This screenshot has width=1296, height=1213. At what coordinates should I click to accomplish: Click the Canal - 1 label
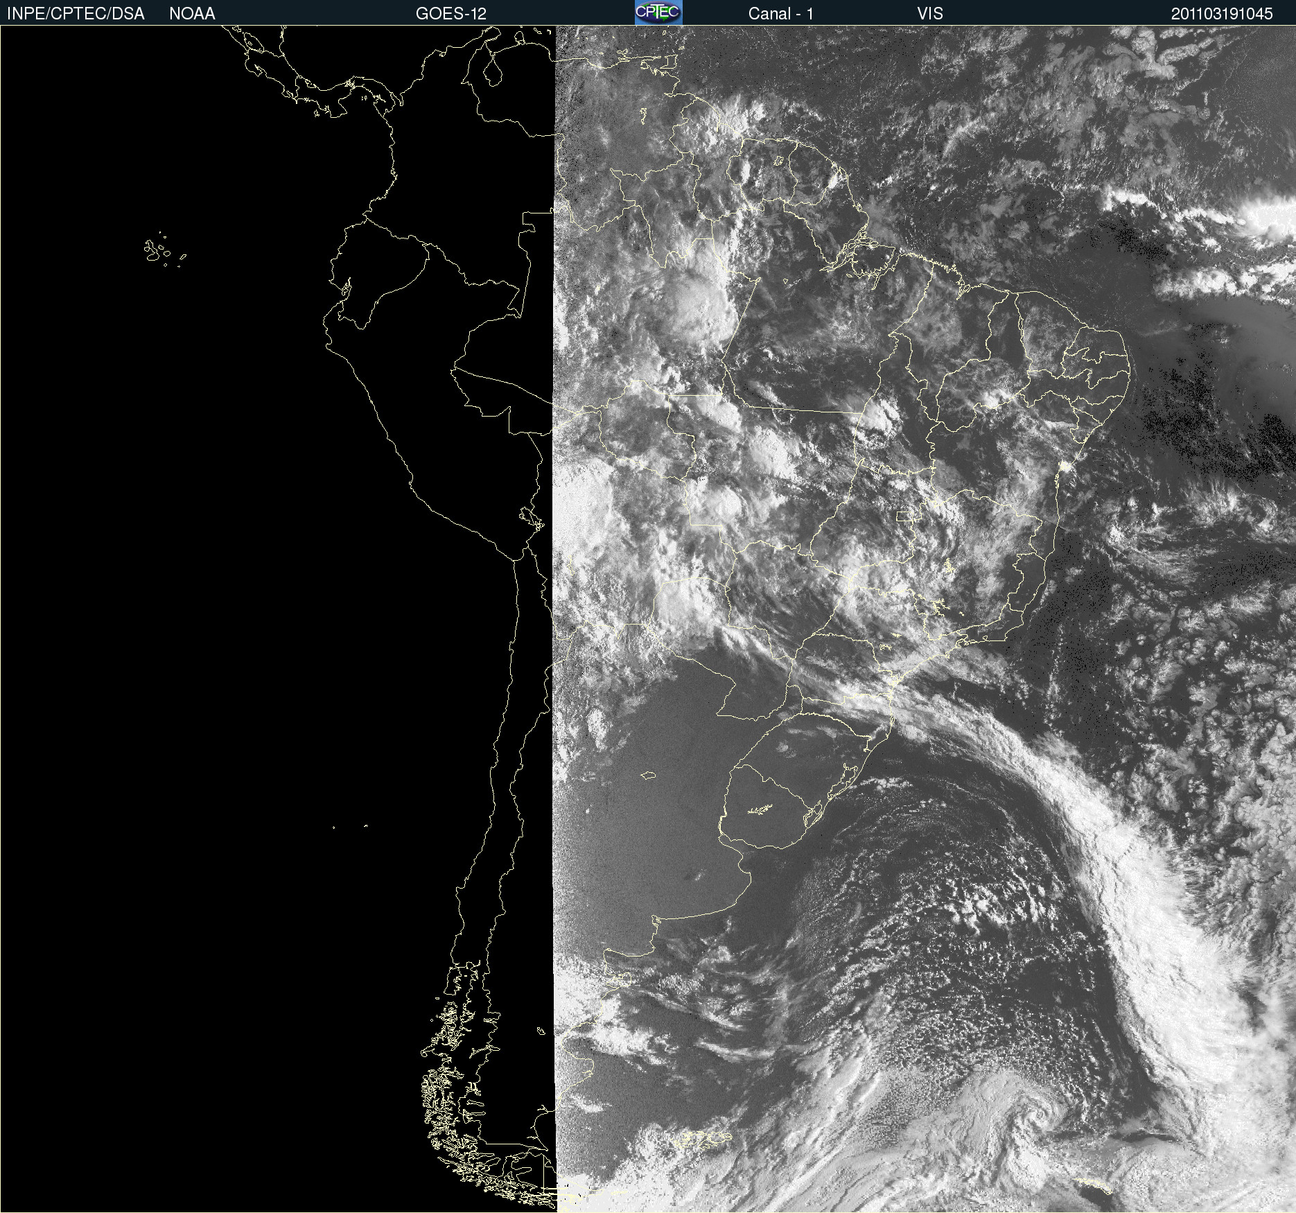[781, 14]
